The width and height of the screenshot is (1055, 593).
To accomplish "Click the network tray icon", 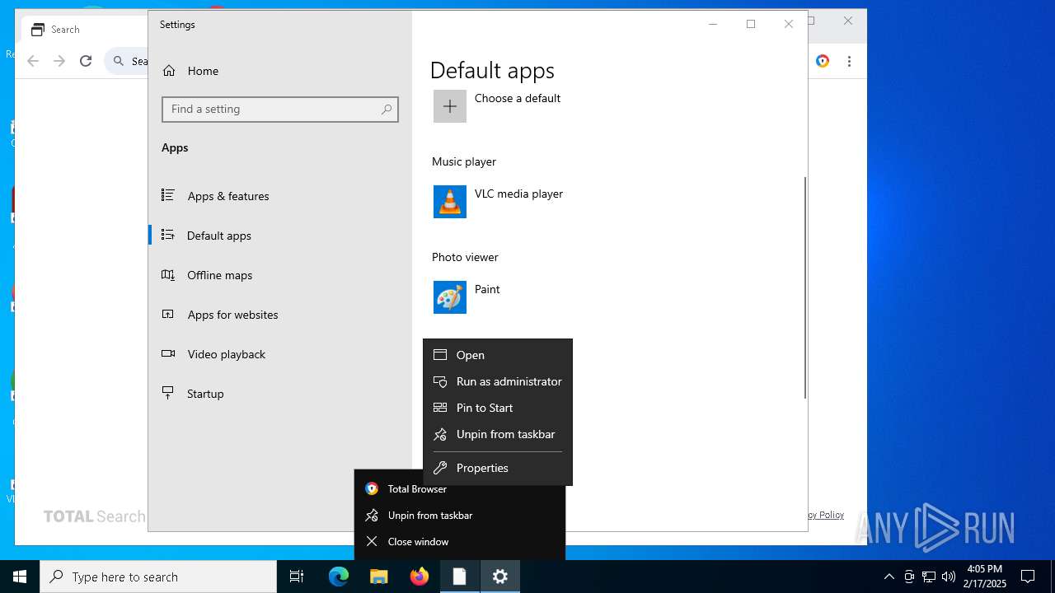I will 929,577.
